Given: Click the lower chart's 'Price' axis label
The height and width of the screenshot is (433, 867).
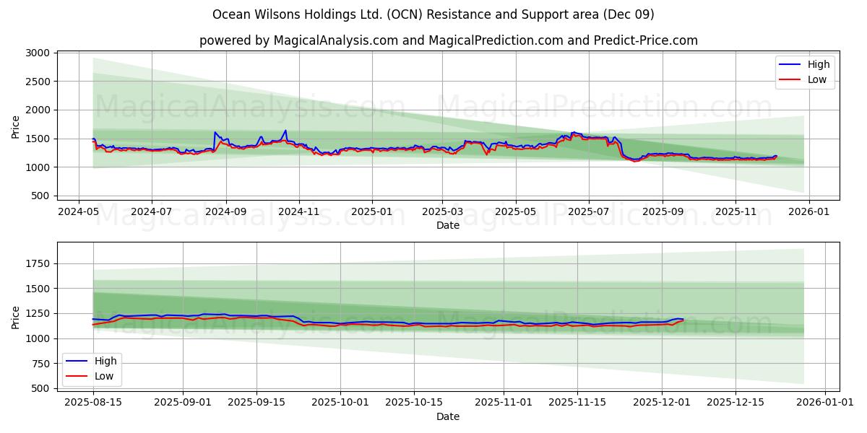Looking at the screenshot, I should click(16, 317).
